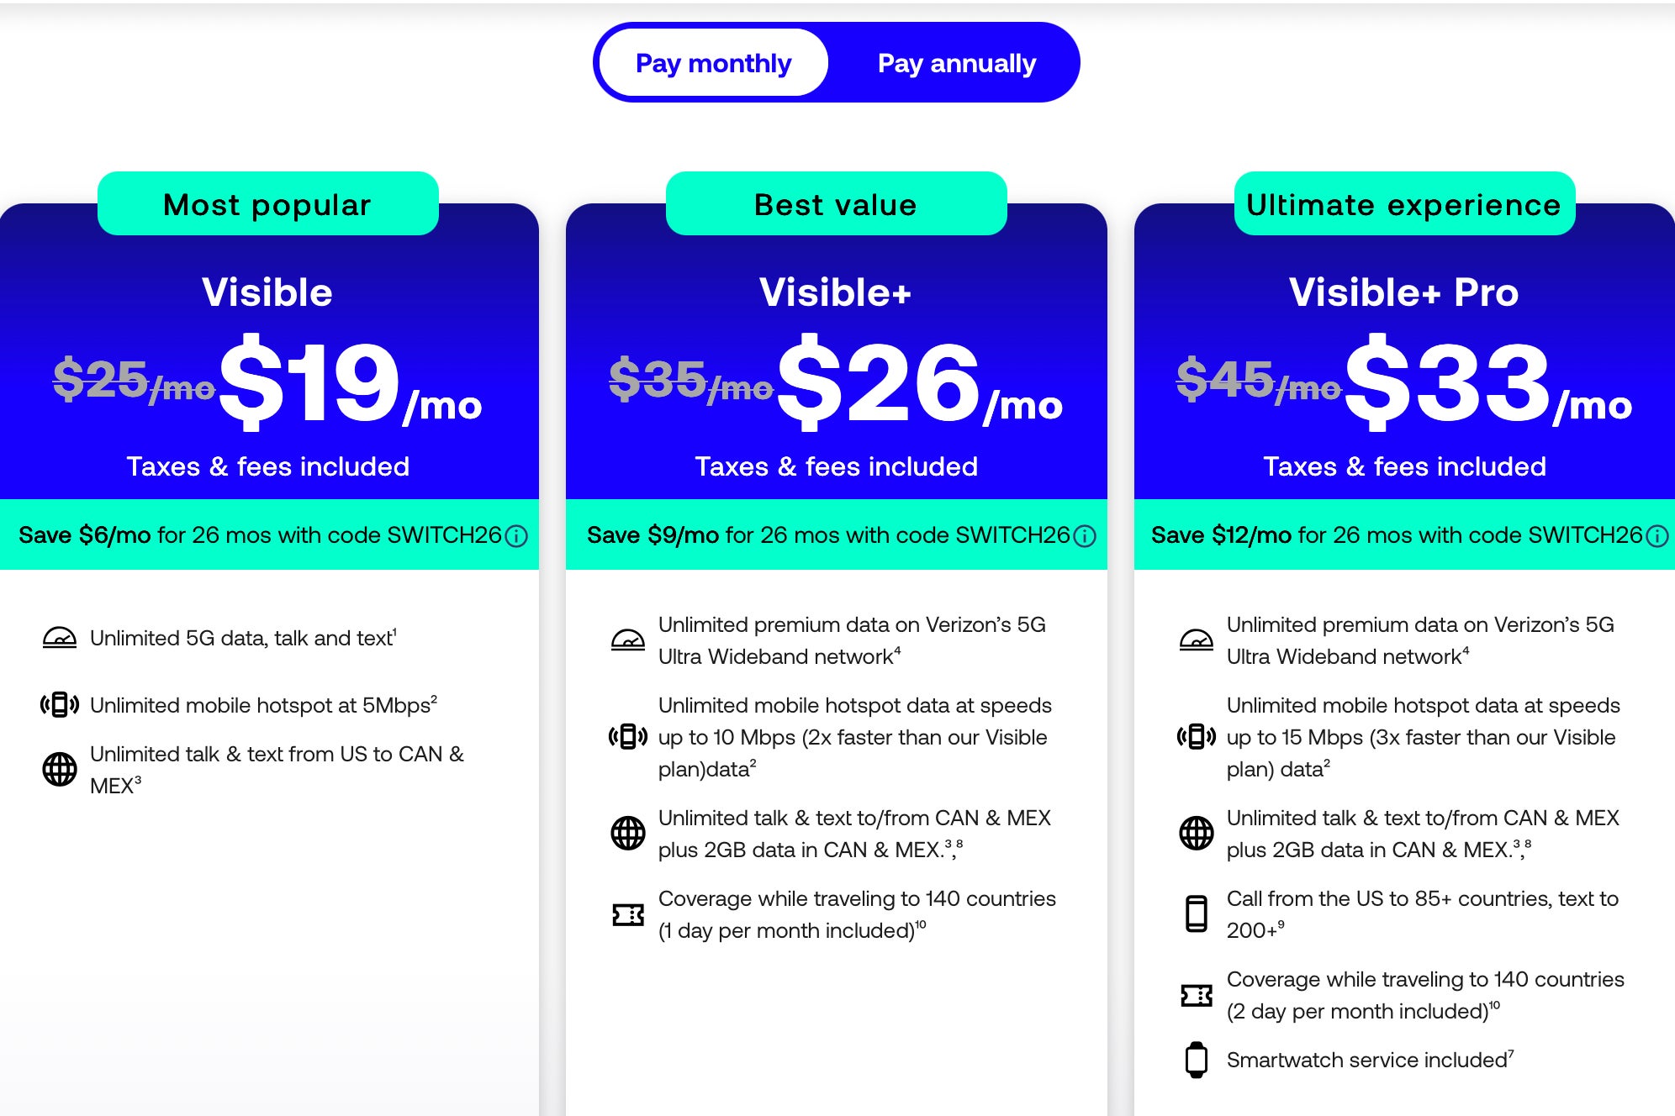The width and height of the screenshot is (1675, 1116).
Task: Switch billing to Pay annually
Action: point(956,63)
